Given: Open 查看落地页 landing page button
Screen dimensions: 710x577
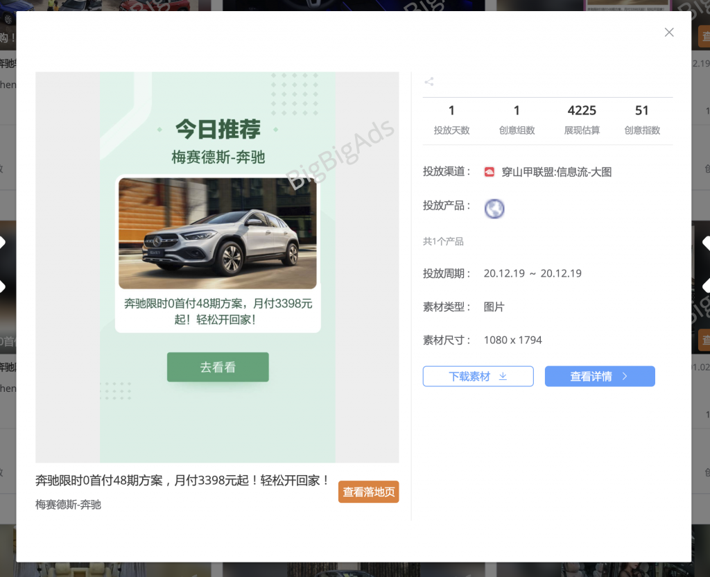Looking at the screenshot, I should [368, 492].
